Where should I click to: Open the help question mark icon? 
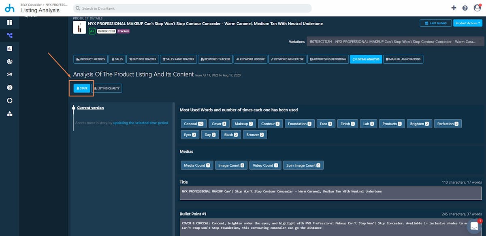465,8
